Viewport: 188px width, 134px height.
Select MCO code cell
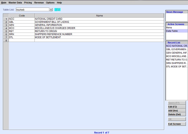22,28
